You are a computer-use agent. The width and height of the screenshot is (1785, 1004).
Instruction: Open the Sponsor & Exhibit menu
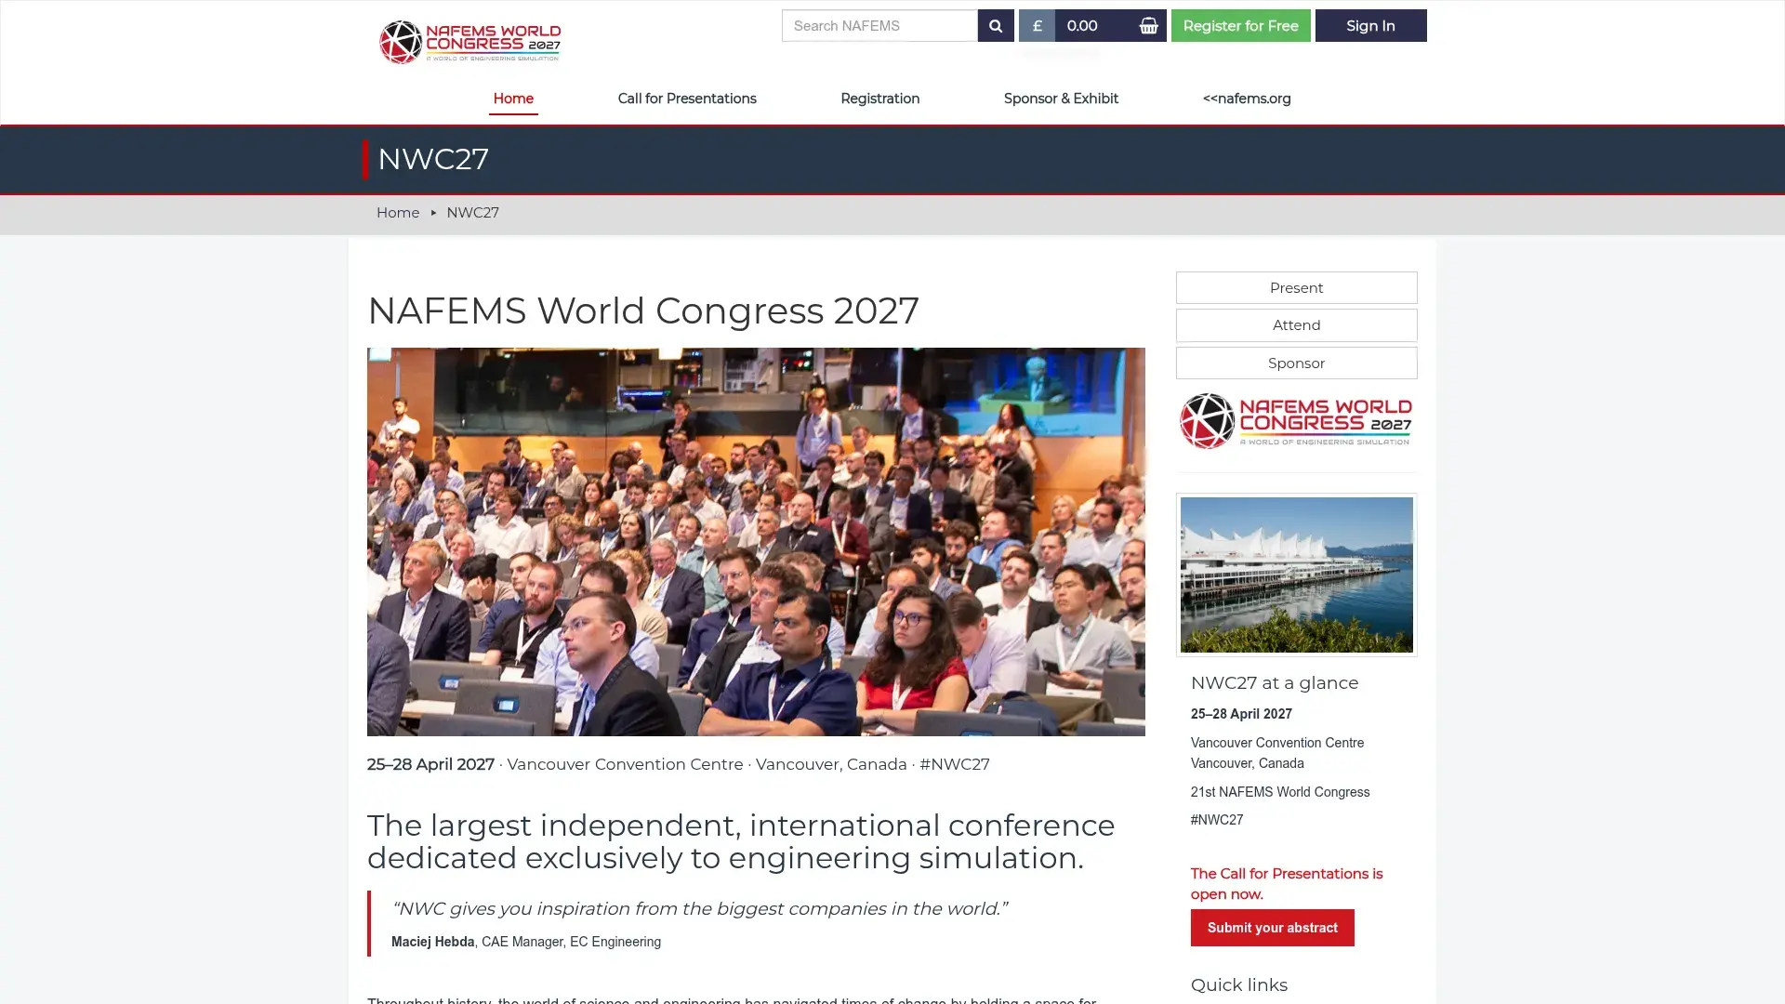click(x=1061, y=99)
